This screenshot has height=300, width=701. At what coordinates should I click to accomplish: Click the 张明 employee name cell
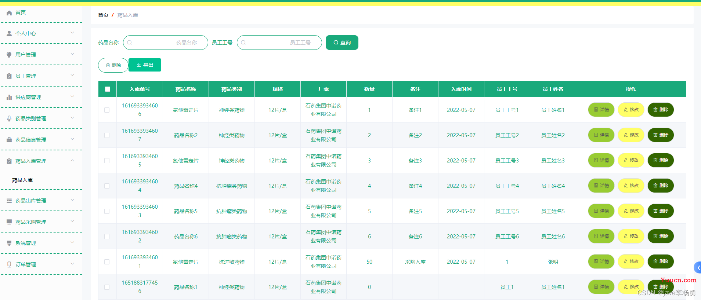(x=553, y=262)
